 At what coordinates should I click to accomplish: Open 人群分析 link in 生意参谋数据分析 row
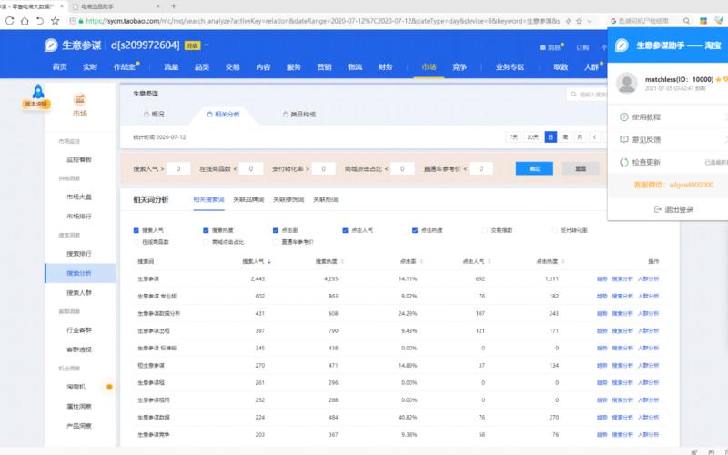(x=648, y=313)
